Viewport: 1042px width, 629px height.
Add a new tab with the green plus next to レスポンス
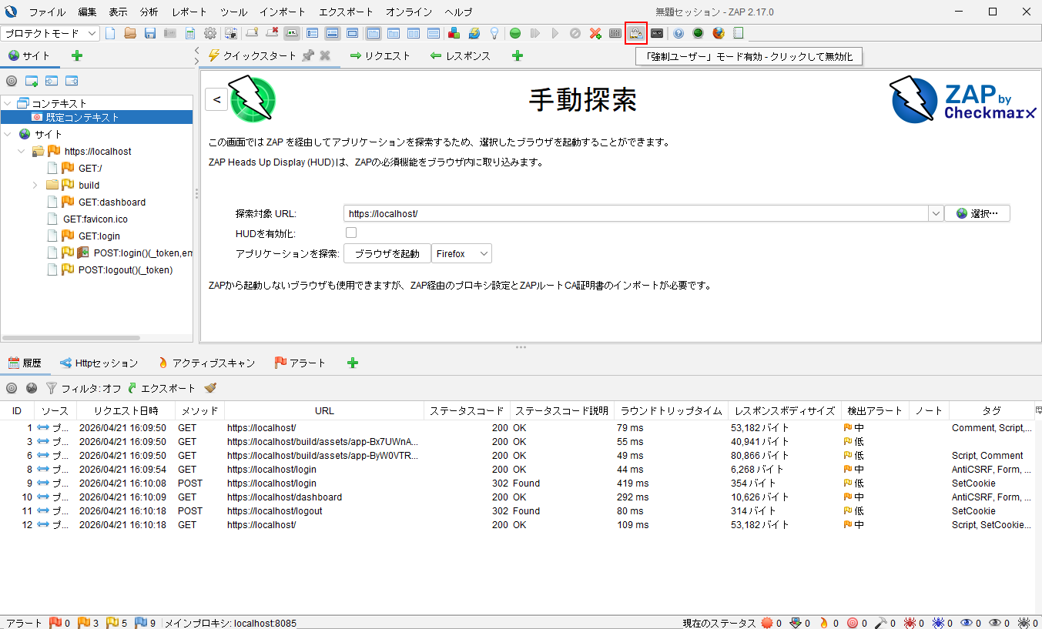coord(518,55)
